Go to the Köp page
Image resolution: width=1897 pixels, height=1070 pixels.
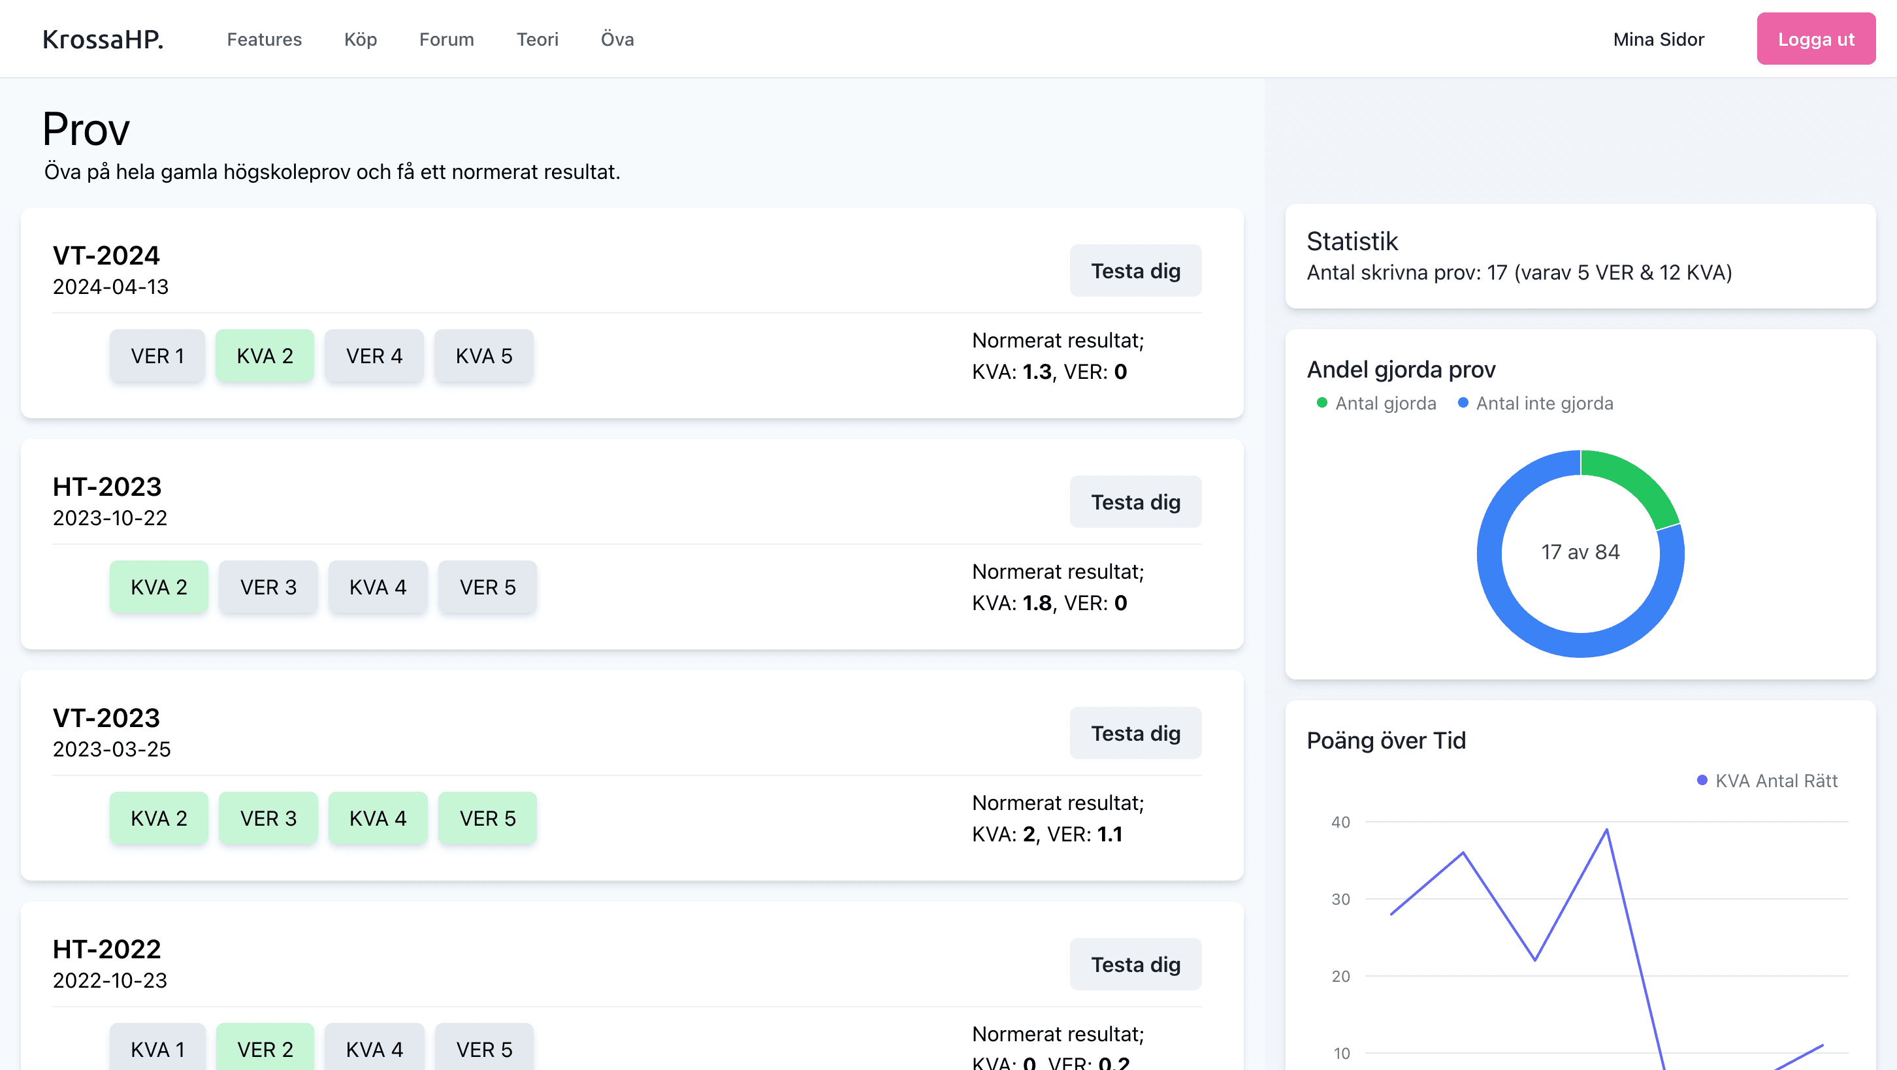pyautogui.click(x=360, y=39)
